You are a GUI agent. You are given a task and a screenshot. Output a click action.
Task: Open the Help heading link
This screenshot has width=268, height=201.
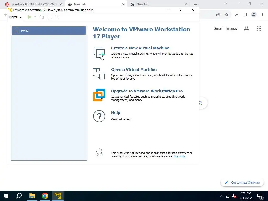116,113
